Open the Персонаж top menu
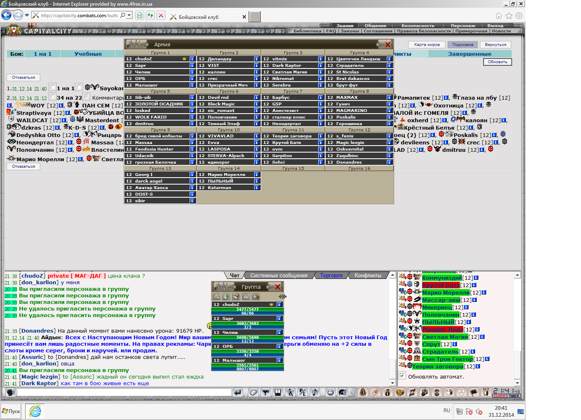Screen dimensions: 581x420 pos(463,25)
